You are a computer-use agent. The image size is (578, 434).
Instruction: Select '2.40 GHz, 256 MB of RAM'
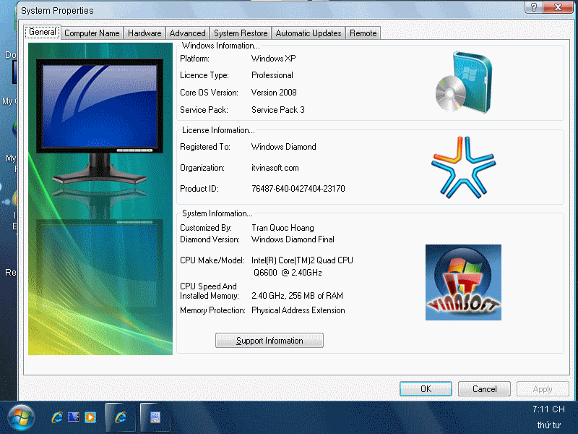point(297,296)
